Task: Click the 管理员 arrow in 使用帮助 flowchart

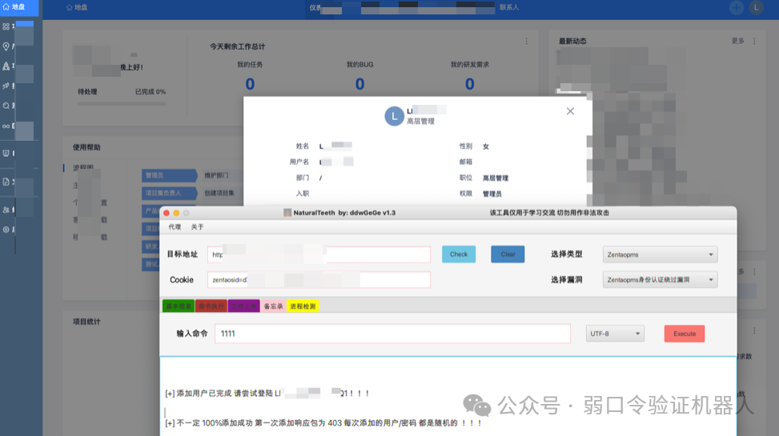Action: [169, 175]
